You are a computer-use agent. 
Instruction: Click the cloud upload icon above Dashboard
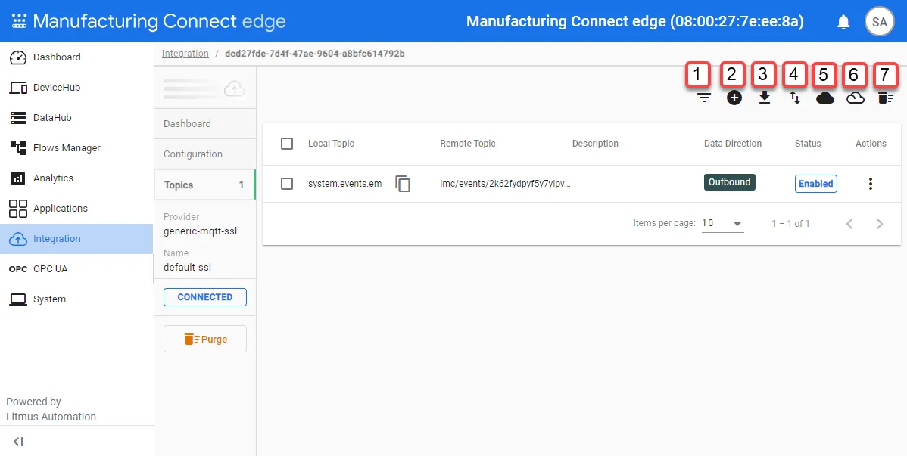coord(234,88)
